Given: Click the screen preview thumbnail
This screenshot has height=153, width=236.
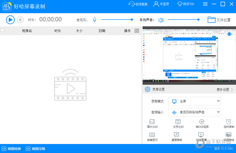Looking at the screenshot, I should pos(189,55).
